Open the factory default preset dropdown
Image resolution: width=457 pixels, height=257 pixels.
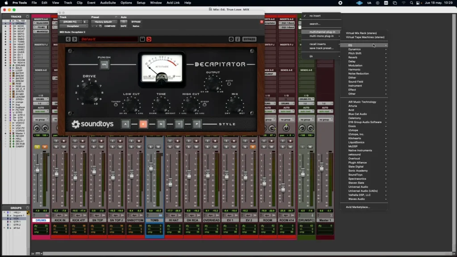(104, 22)
